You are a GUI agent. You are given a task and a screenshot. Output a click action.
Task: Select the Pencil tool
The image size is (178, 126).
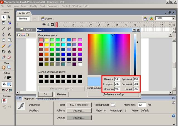[x=4, y=46]
